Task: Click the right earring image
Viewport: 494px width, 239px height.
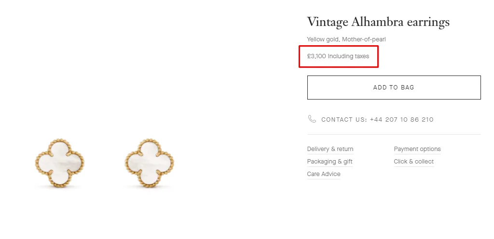Action: coord(149,162)
